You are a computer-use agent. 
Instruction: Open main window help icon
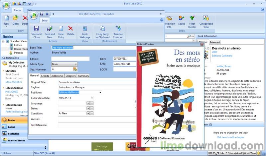pyautogui.click(x=262, y=10)
